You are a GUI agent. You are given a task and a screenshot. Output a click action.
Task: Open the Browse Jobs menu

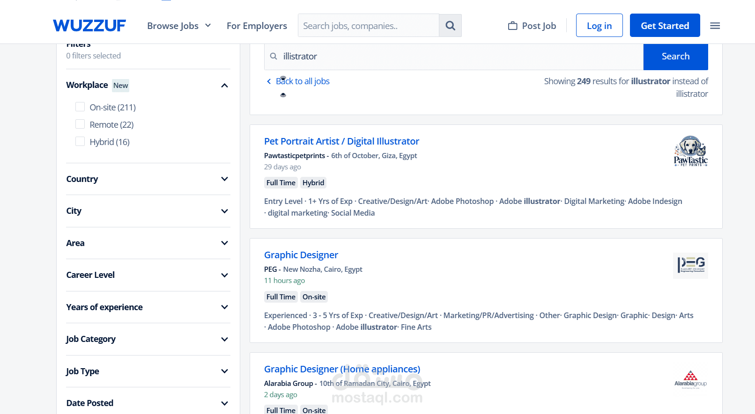tap(179, 26)
